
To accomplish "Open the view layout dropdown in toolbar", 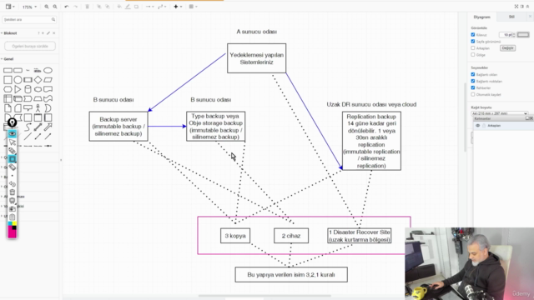I will (9, 7).
